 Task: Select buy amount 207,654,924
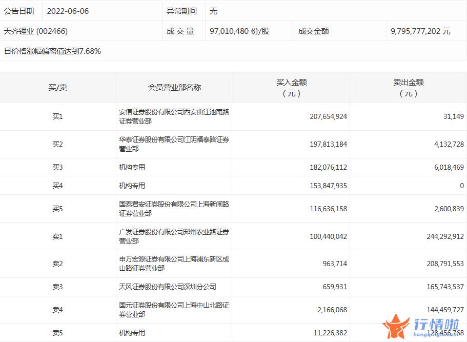click(328, 116)
